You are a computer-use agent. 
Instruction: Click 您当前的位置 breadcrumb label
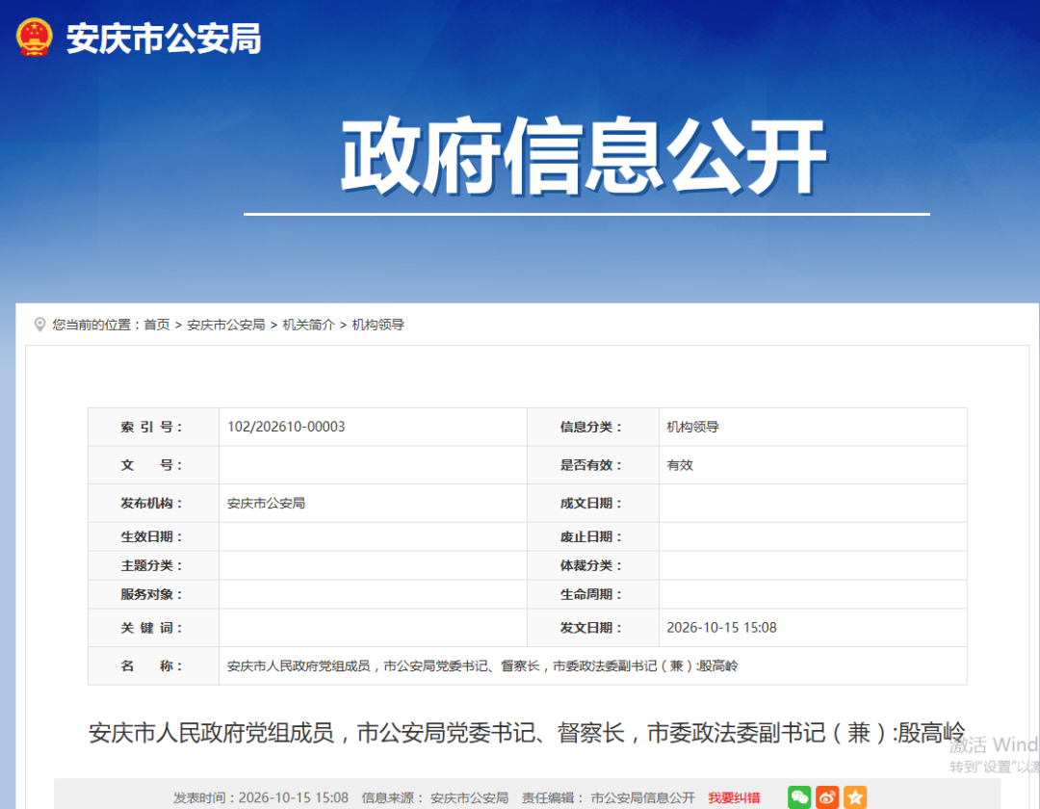96,325
